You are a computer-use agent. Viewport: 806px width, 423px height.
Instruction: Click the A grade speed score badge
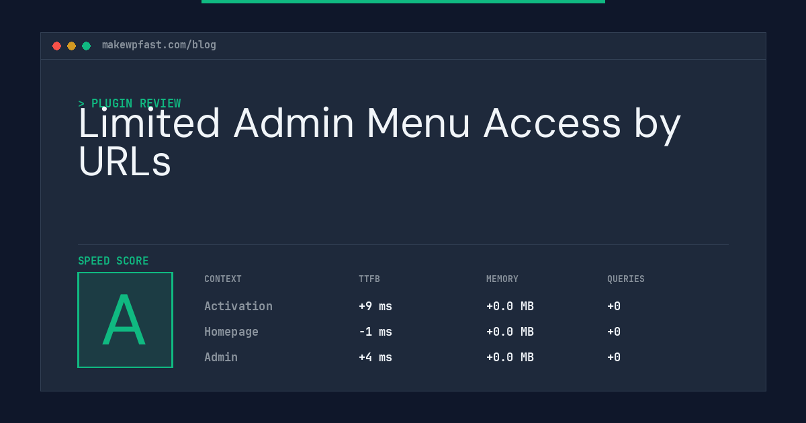click(x=125, y=320)
